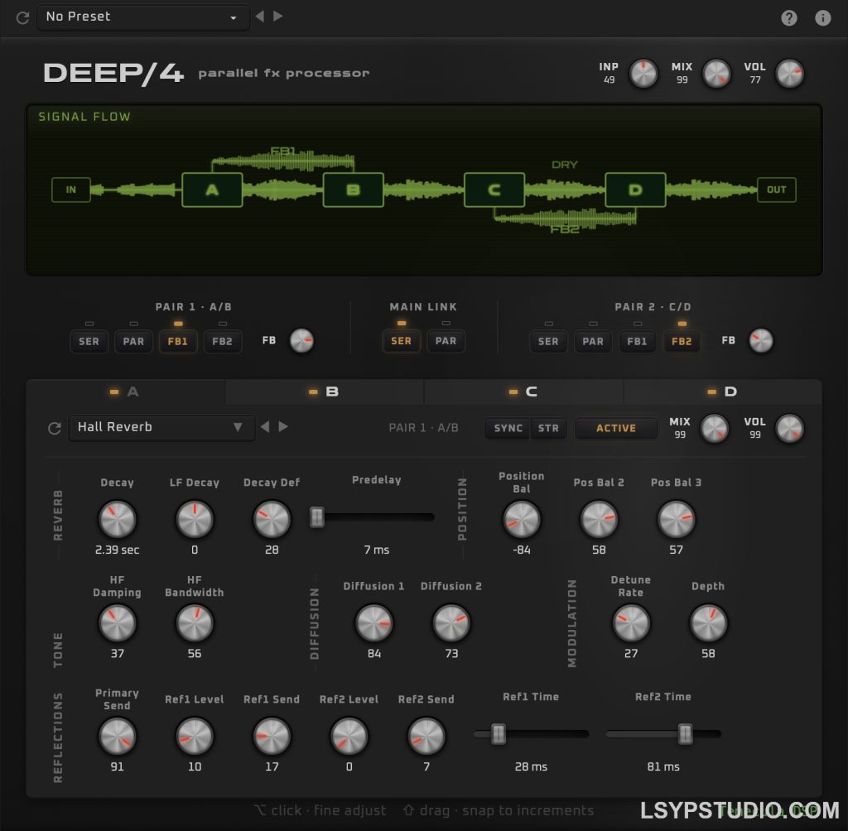Screen dimensions: 848x831
Task: Click the INP level knob
Action: (642, 74)
